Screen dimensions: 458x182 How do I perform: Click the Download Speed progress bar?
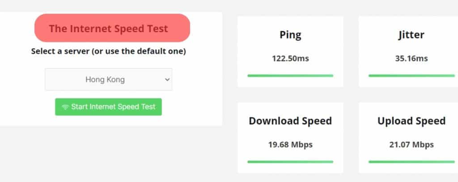tap(290, 161)
